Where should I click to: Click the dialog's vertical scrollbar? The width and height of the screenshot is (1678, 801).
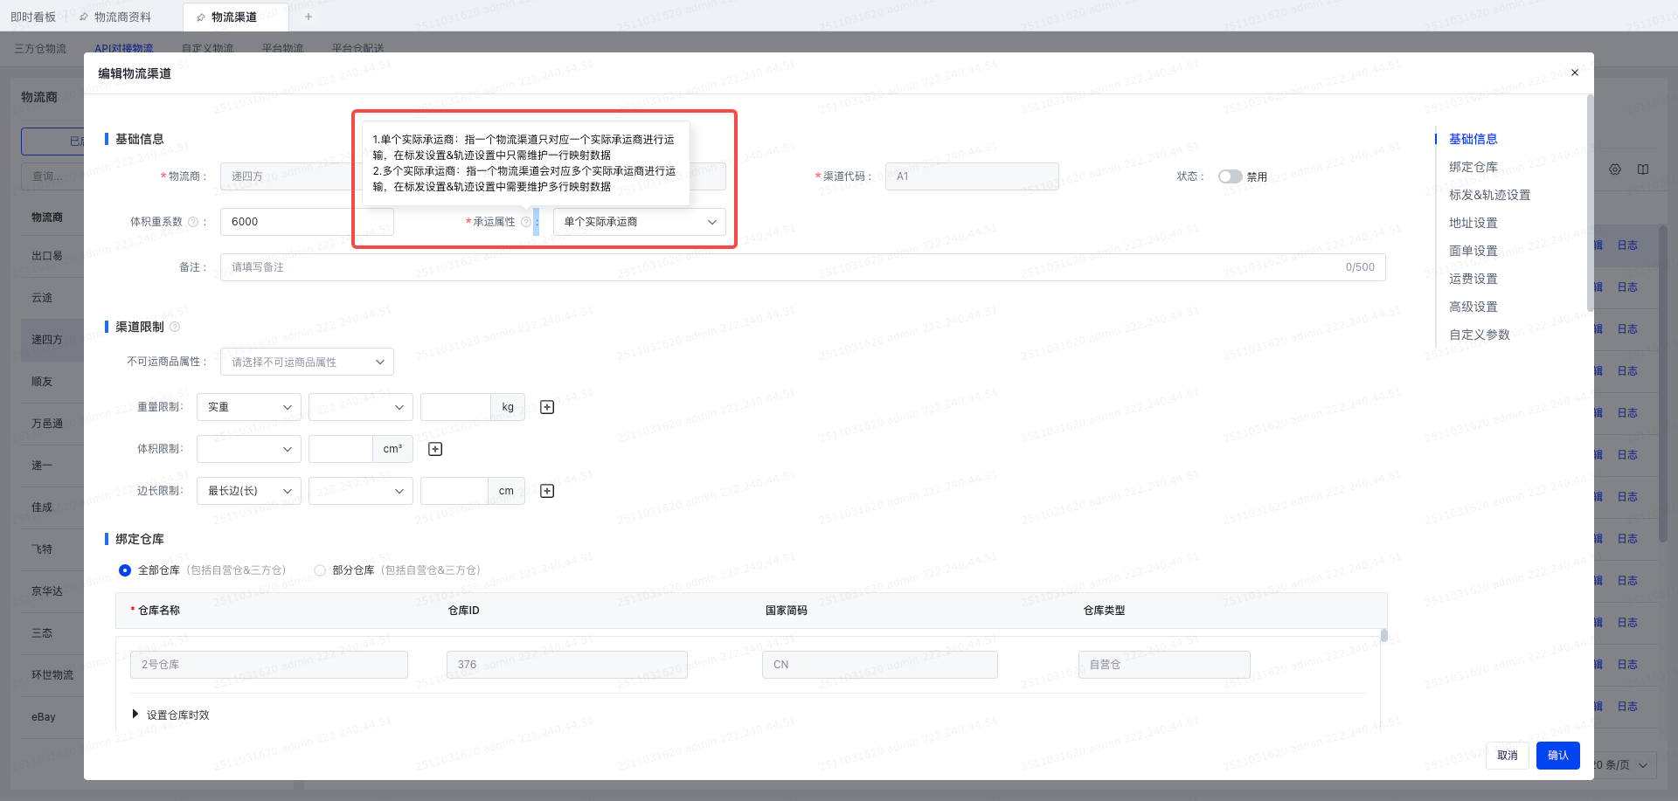tap(1590, 203)
